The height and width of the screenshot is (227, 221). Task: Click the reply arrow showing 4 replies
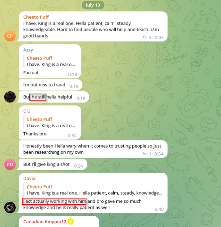(145, 37)
